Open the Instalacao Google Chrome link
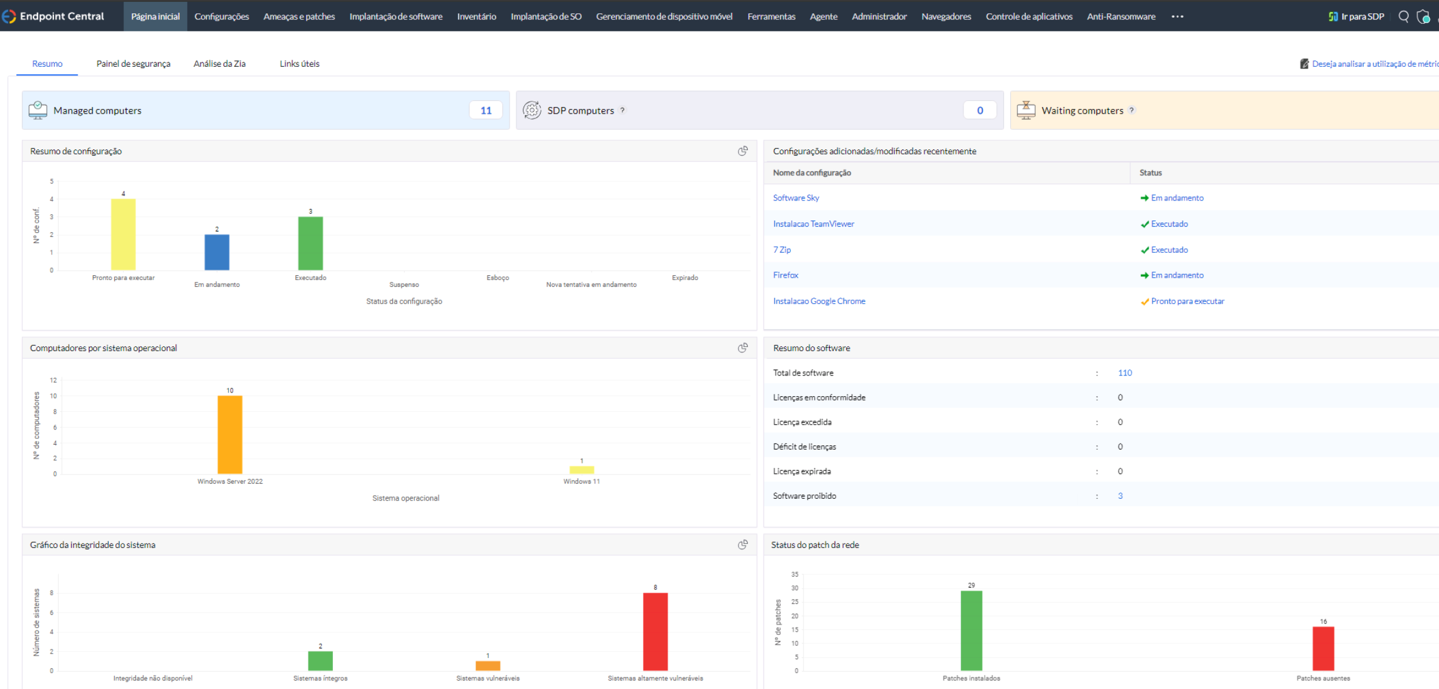 pyautogui.click(x=819, y=301)
